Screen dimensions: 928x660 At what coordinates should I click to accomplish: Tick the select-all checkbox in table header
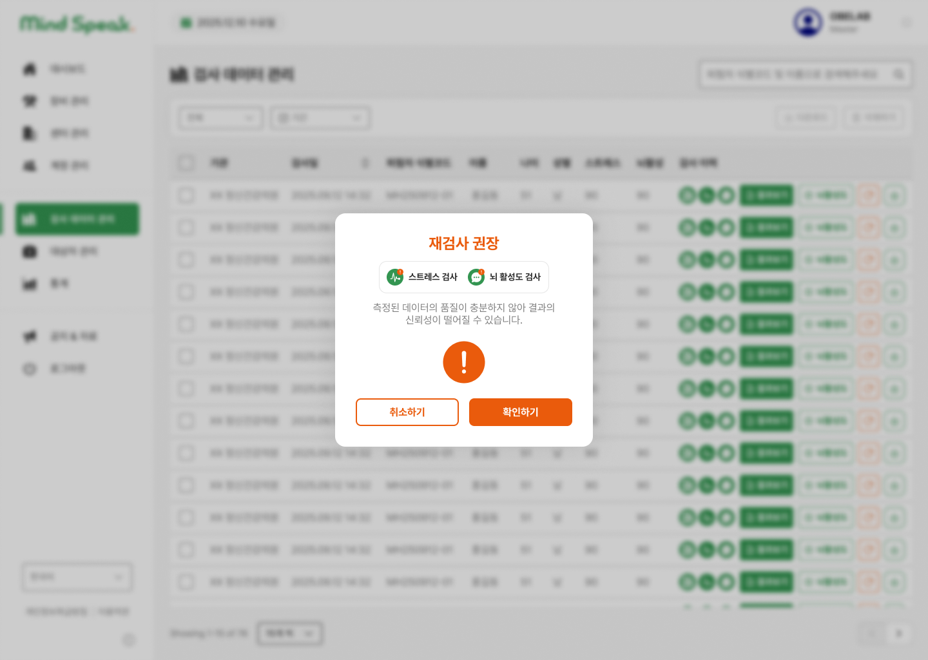pyautogui.click(x=186, y=162)
